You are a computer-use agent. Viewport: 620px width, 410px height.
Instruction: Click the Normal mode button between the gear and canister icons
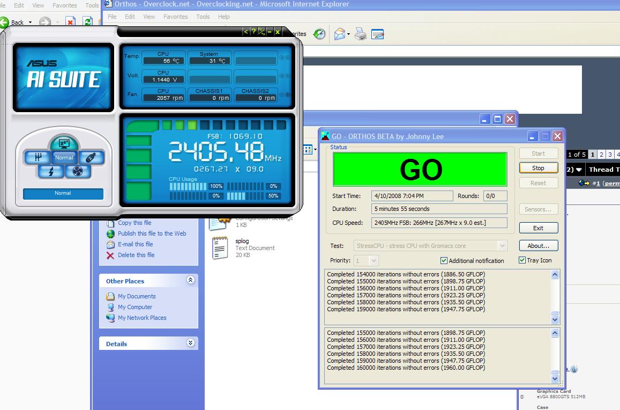(x=64, y=157)
